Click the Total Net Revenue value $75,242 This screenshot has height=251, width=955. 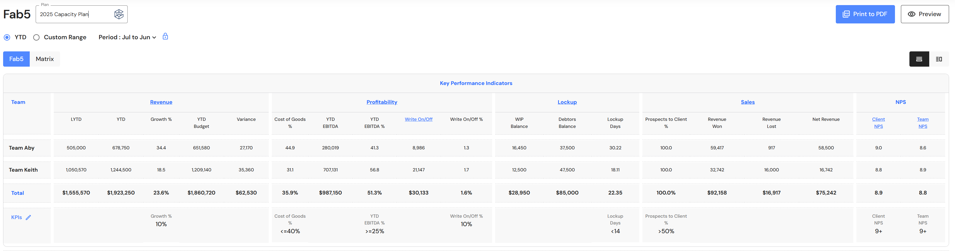click(826, 193)
